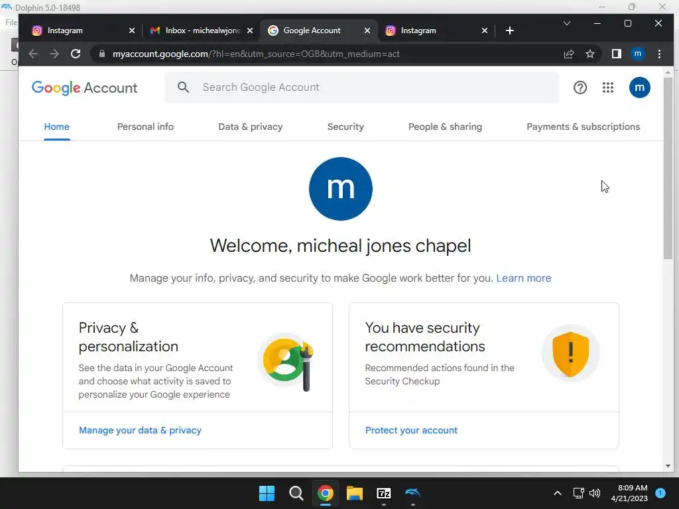Click the privacy personalization illustration
Image resolution: width=679 pixels, height=509 pixels.
click(x=286, y=361)
